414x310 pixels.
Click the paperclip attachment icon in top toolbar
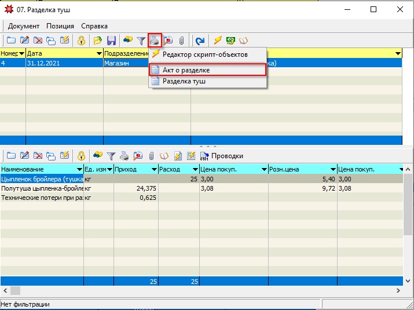(x=181, y=41)
